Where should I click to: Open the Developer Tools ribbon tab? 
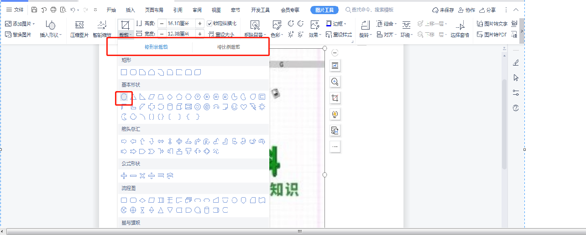(261, 10)
